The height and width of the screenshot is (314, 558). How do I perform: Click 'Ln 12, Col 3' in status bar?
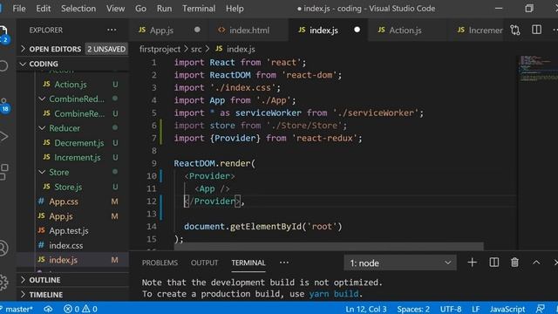click(366, 309)
